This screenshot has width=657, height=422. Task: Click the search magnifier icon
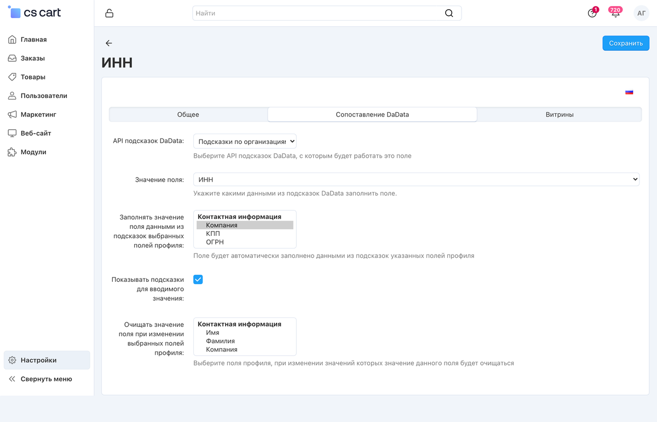point(449,13)
